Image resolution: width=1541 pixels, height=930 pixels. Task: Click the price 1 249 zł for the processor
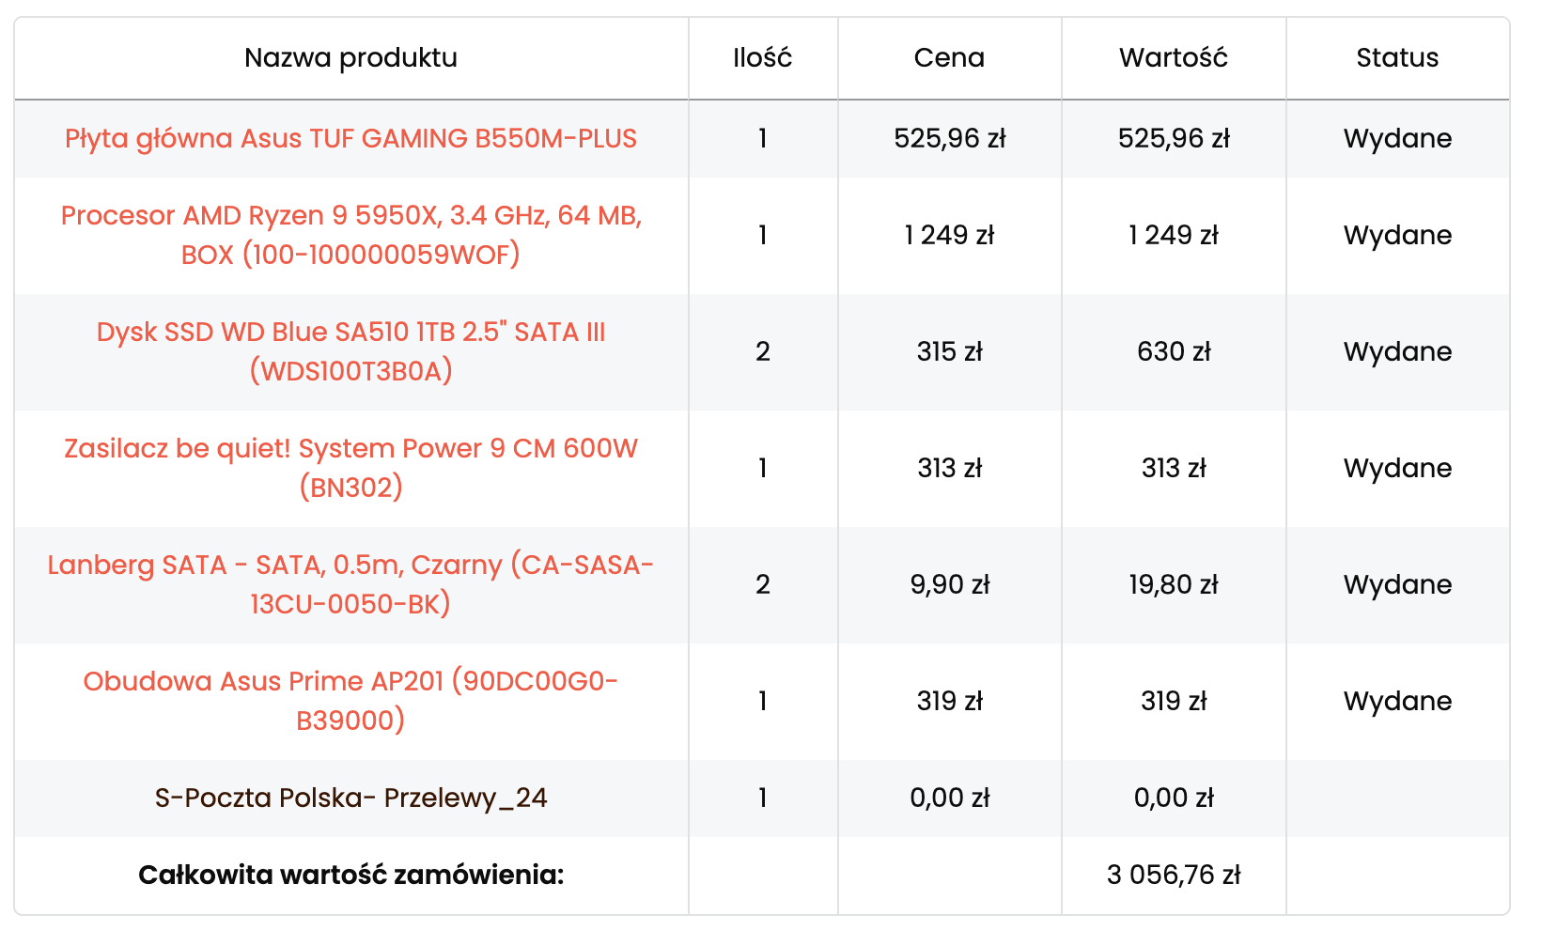tap(949, 235)
